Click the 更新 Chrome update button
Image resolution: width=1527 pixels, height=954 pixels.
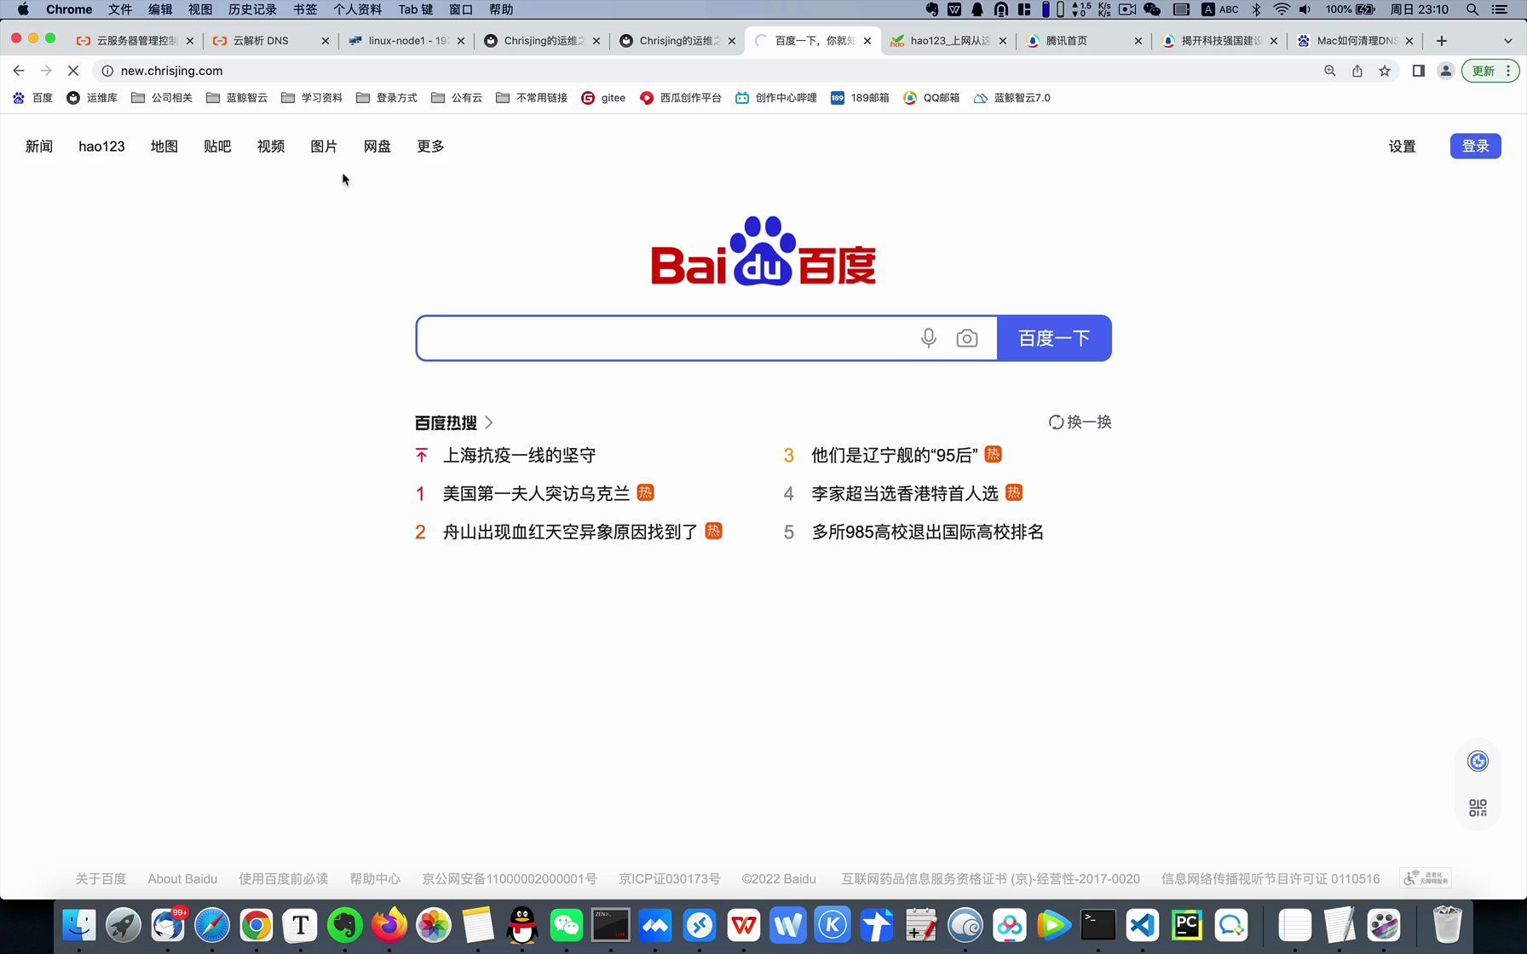coord(1490,71)
